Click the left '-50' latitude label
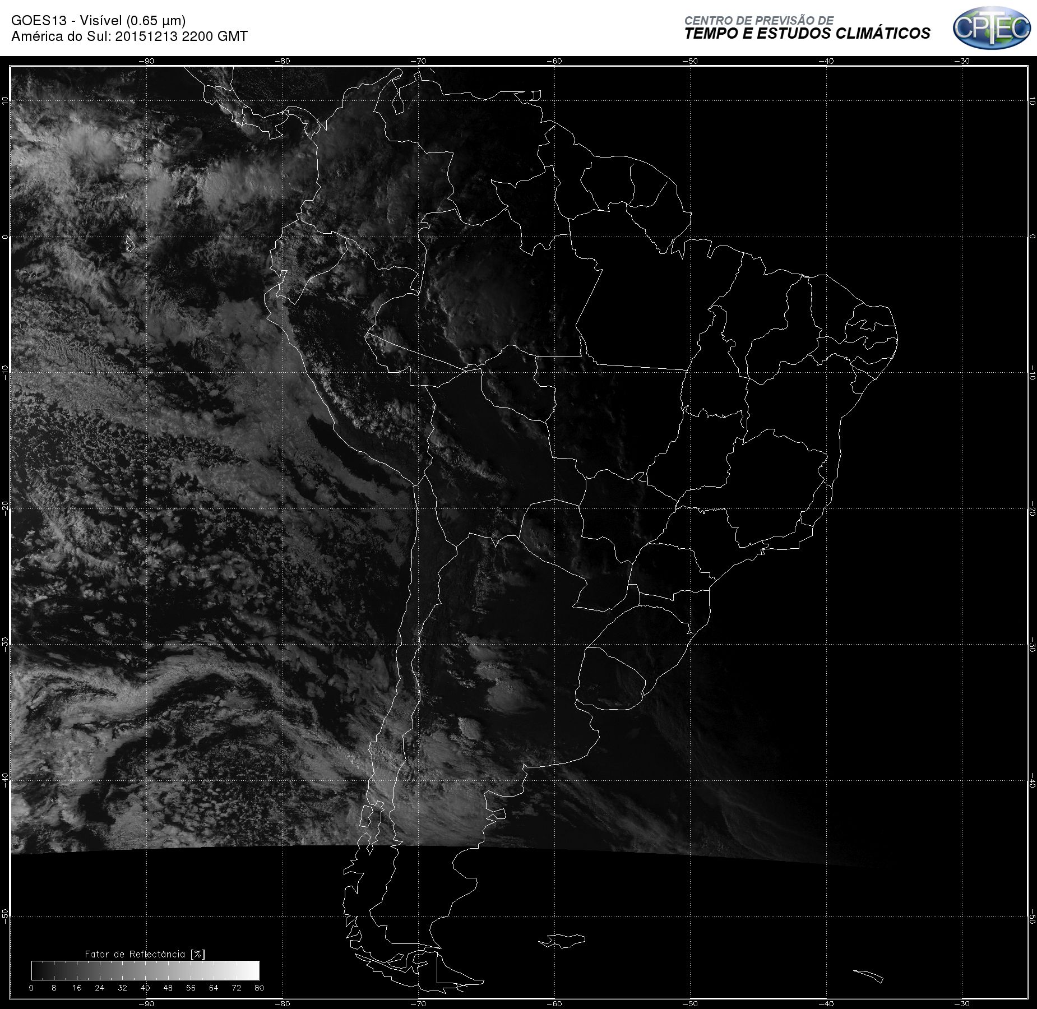1037x1009 pixels. point(5,915)
